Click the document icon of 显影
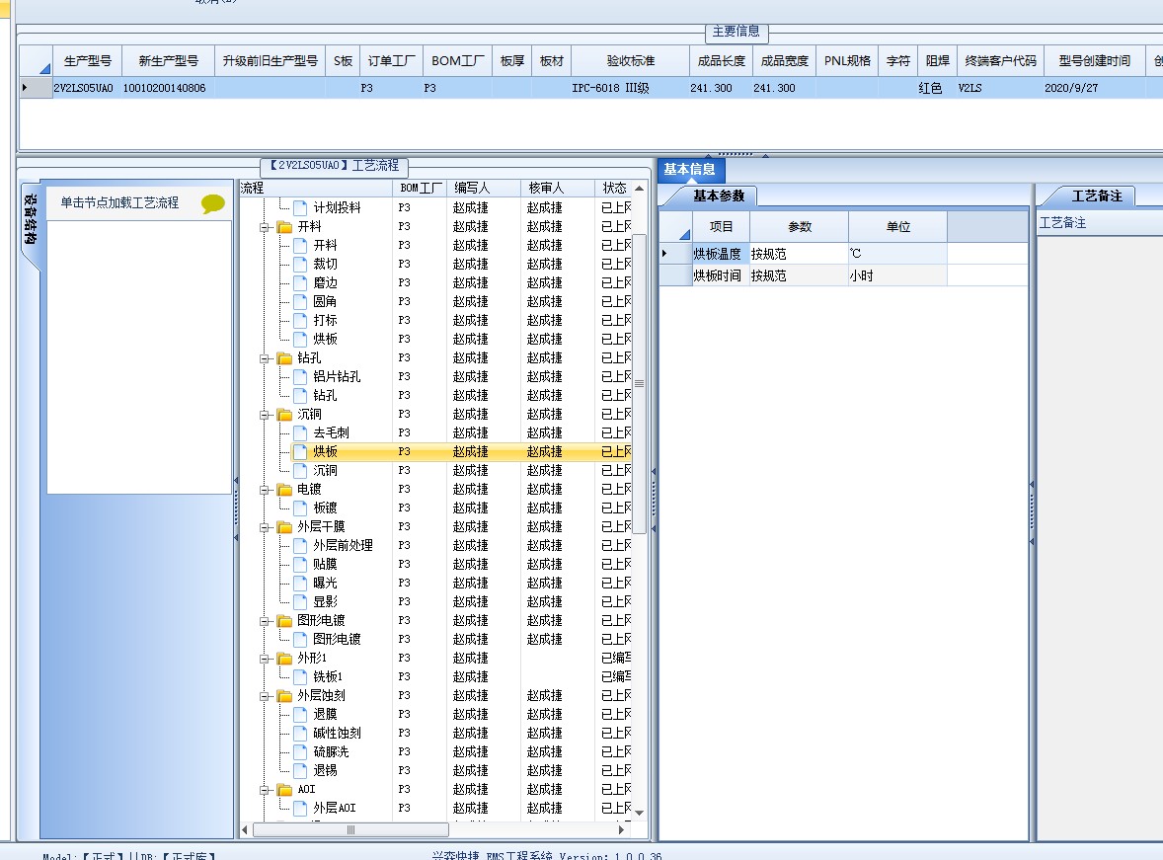The height and width of the screenshot is (860, 1163). click(x=300, y=601)
